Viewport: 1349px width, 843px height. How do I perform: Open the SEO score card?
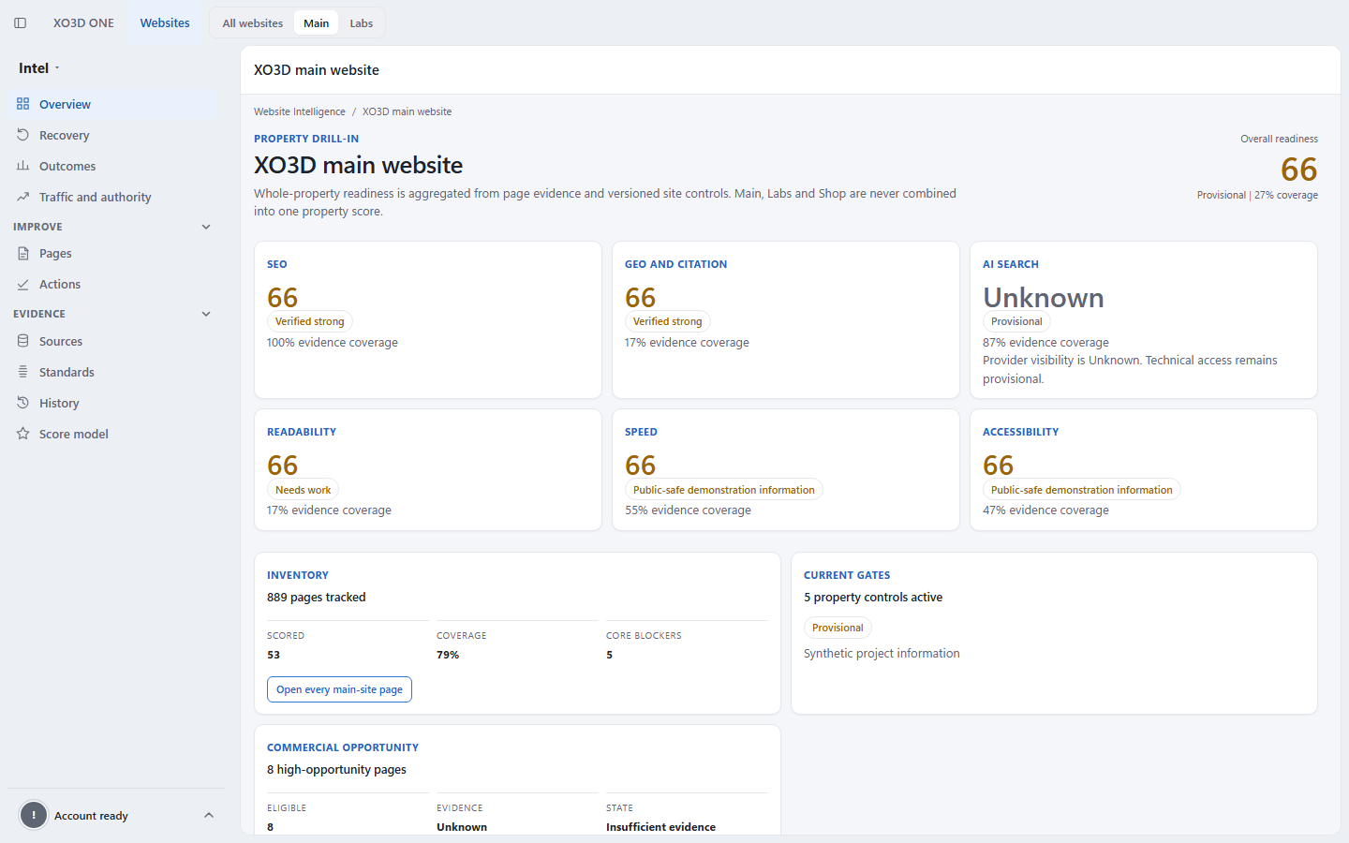[428, 320]
